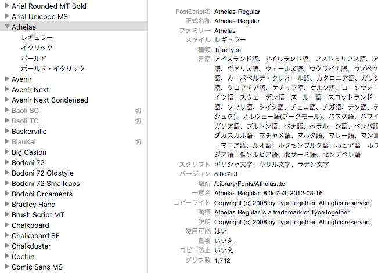Expand the Chalkboard SE family

click(7, 235)
